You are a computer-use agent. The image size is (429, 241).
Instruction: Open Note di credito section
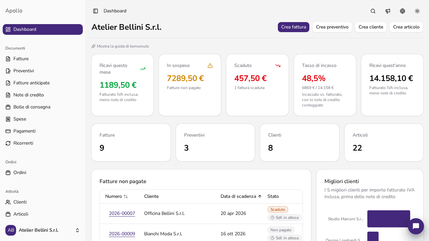(x=43, y=95)
